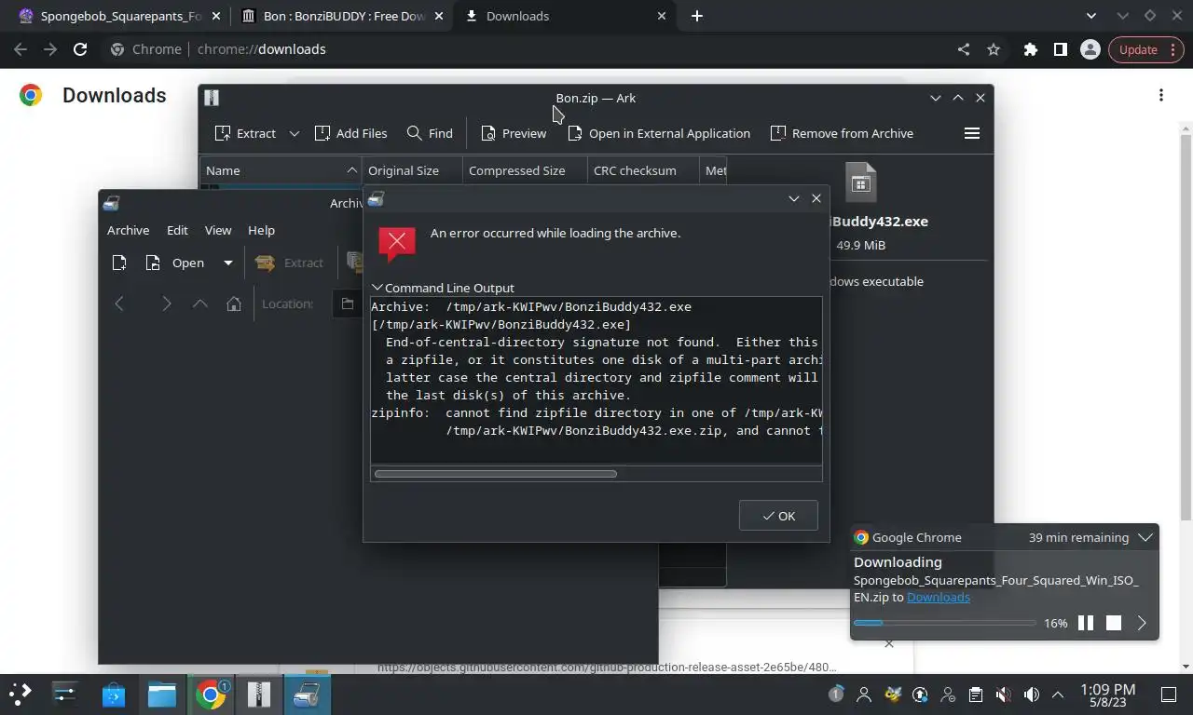Switch to the Bon : BonziBUDDY Chrome tab
The height and width of the screenshot is (715, 1193).
point(341,16)
